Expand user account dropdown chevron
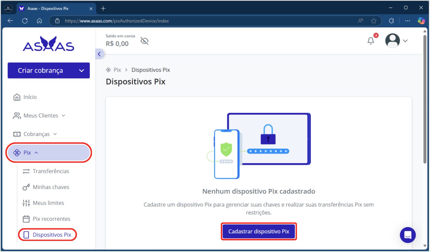 point(405,41)
